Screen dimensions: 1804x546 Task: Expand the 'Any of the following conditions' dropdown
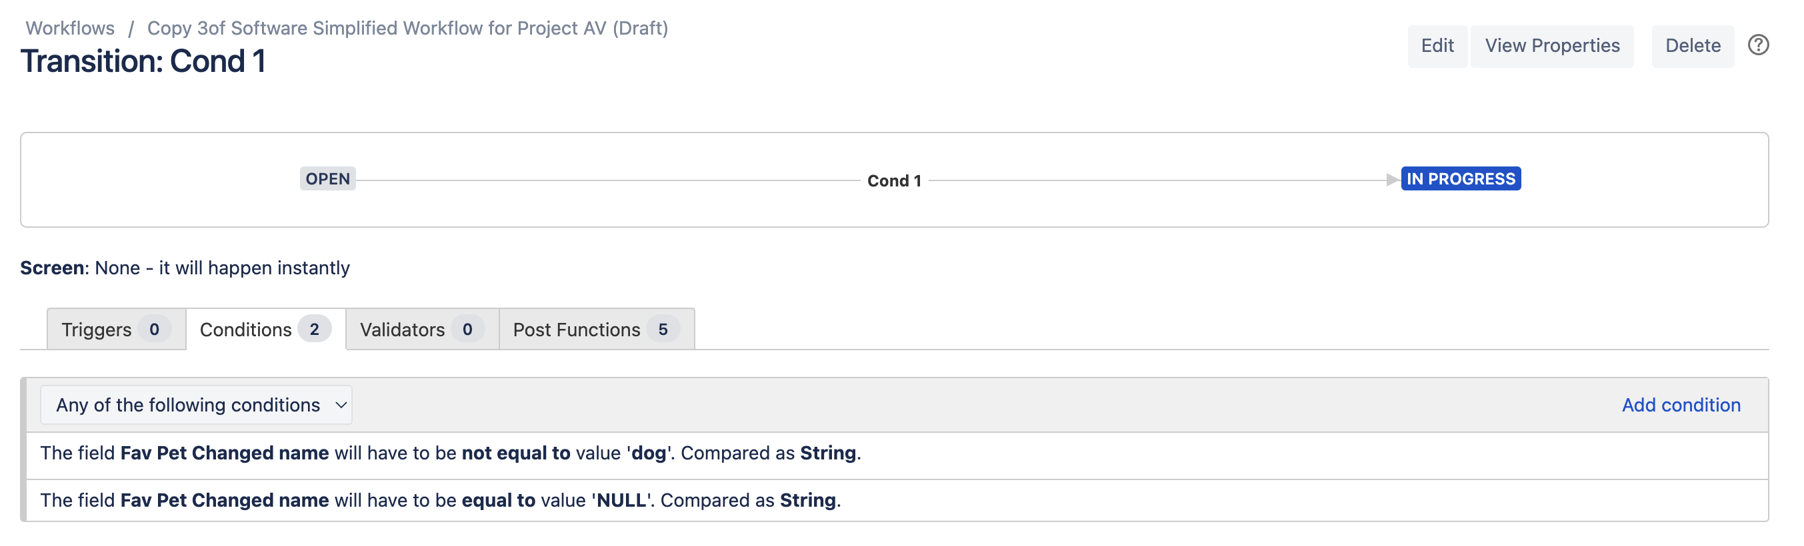[196, 405]
